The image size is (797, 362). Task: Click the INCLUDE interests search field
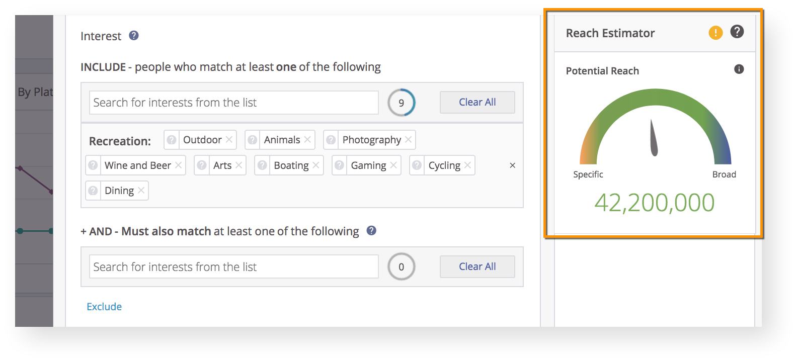233,103
